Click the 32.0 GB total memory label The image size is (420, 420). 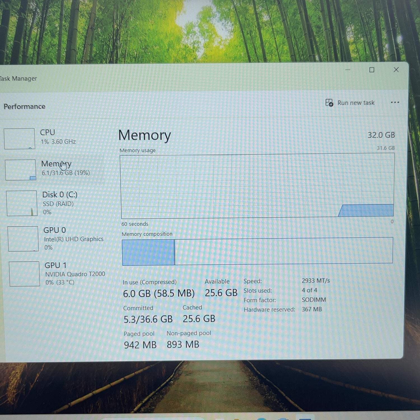pyautogui.click(x=381, y=135)
